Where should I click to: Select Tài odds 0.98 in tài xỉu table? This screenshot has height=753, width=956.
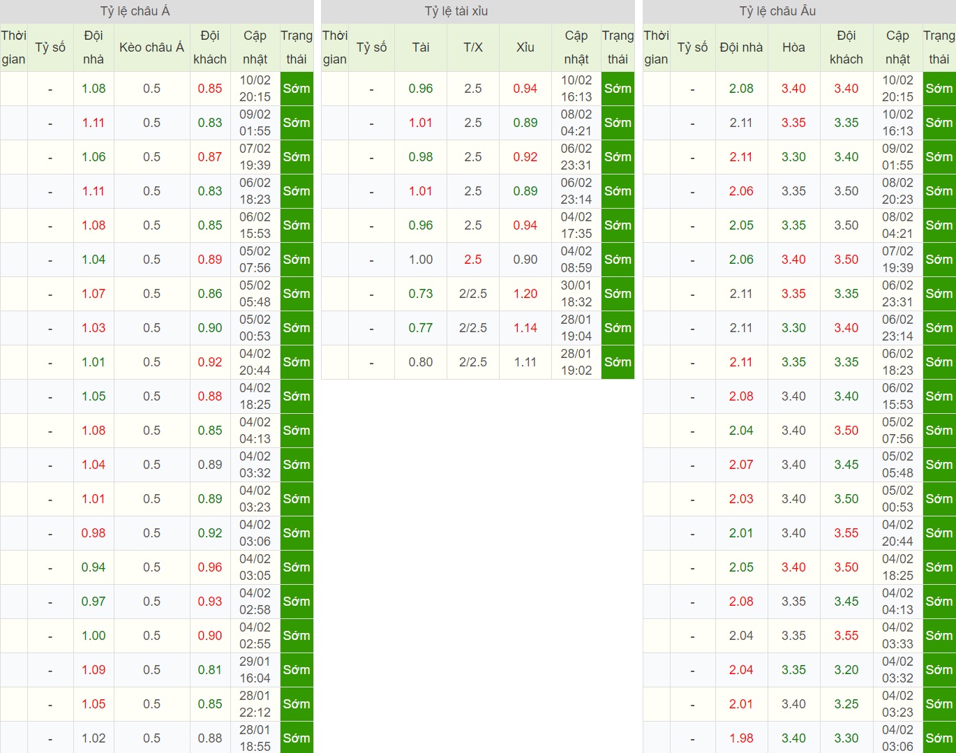click(x=421, y=157)
